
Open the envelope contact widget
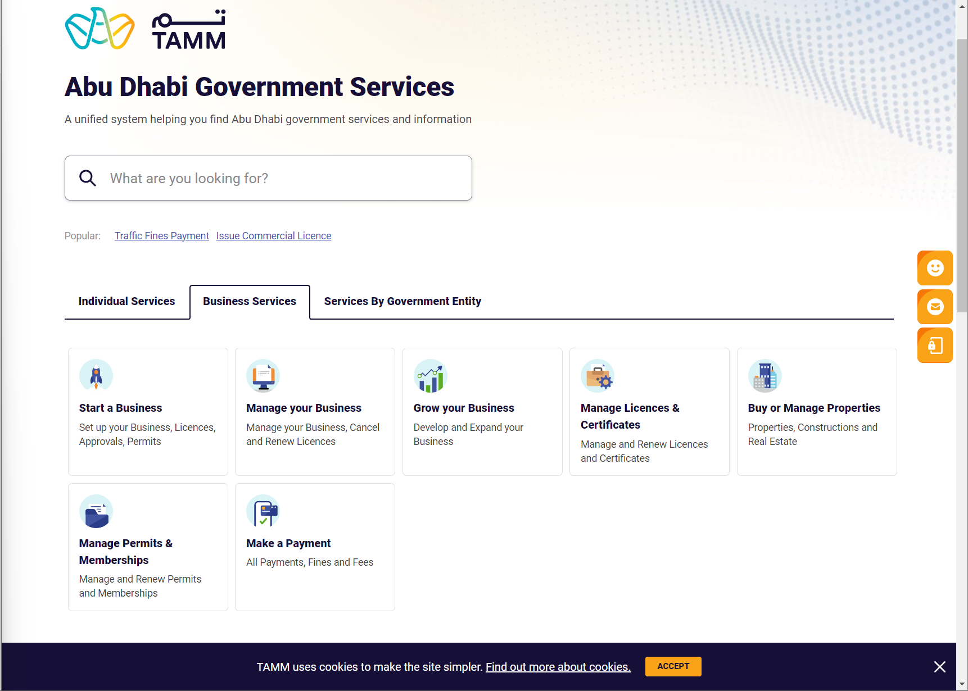(935, 307)
